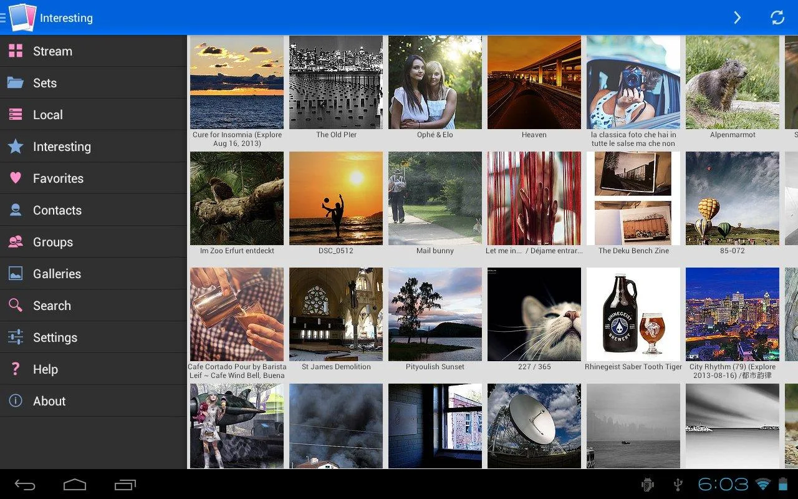
Task: Open the Sets folder icon
Action: (16, 83)
